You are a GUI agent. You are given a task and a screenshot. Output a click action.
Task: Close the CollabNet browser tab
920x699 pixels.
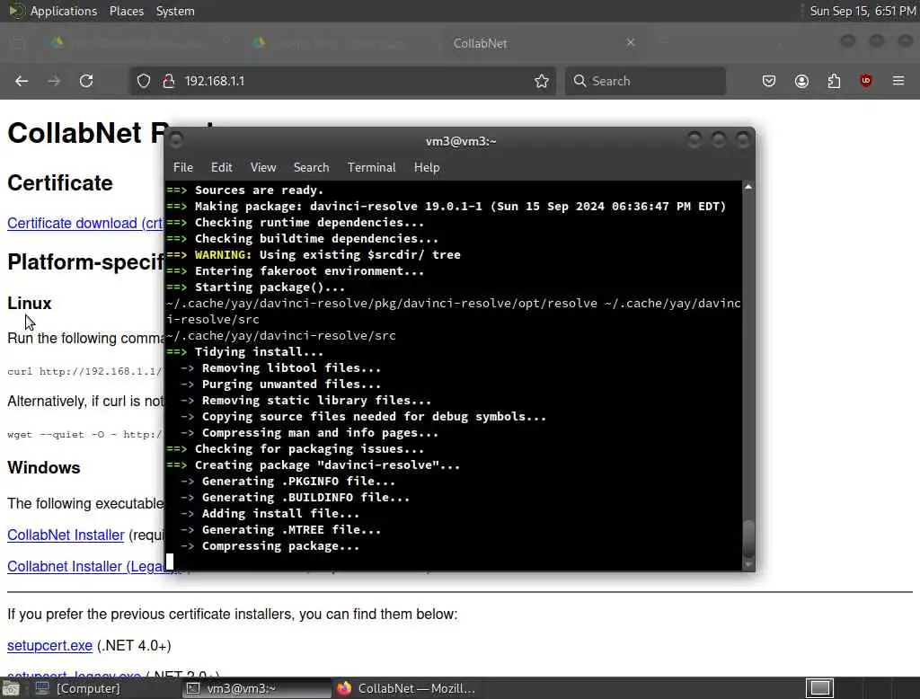point(631,42)
